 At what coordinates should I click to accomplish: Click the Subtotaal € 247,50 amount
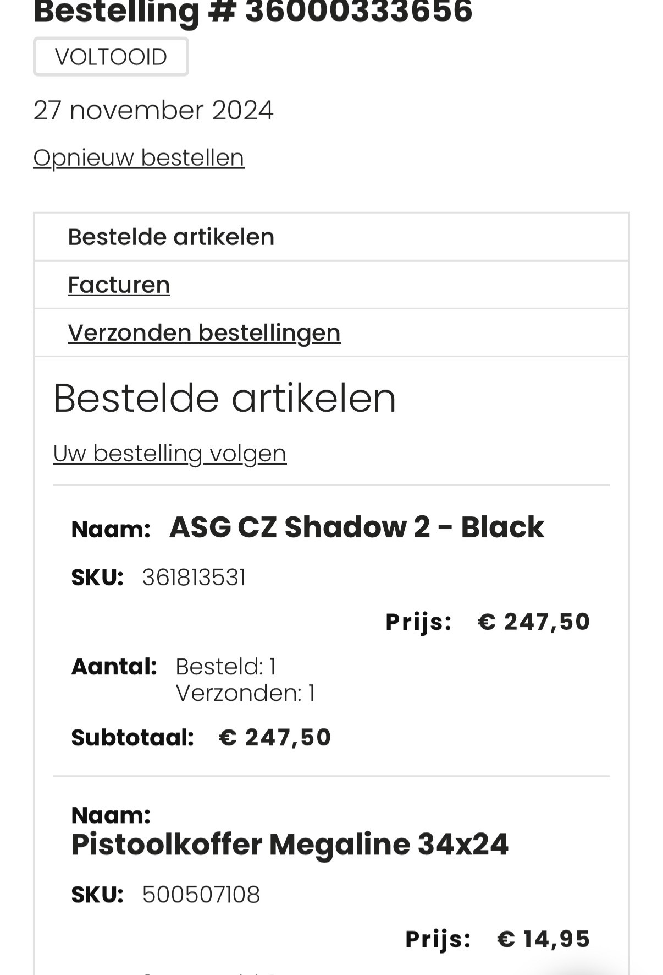(275, 738)
